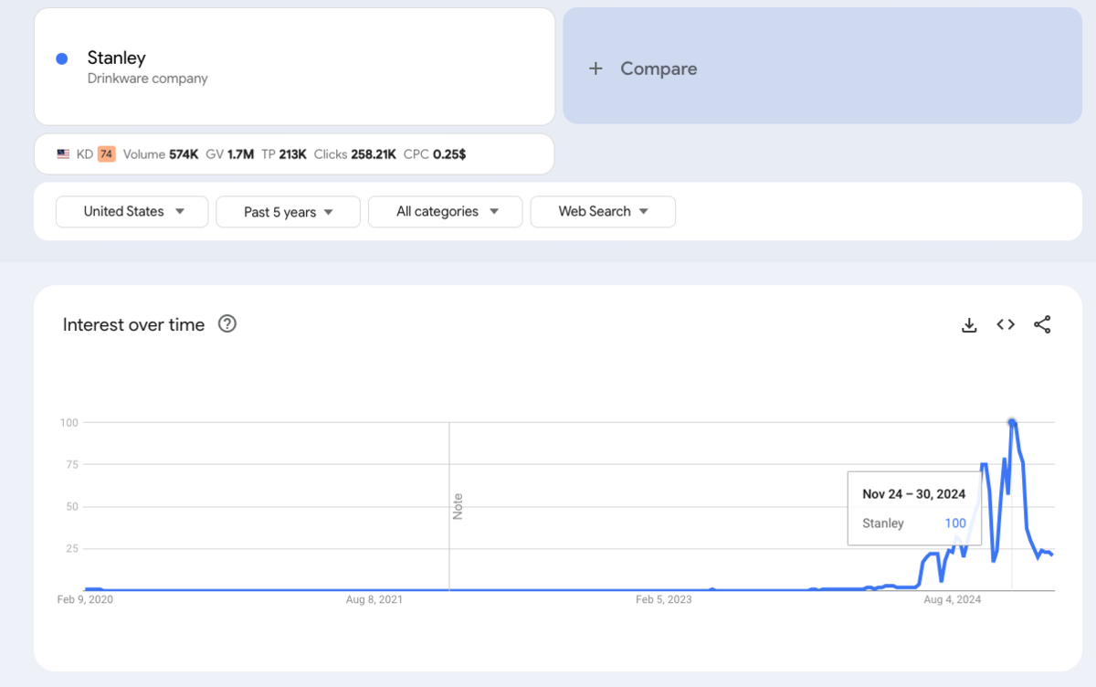1096x687 pixels.
Task: Click the US flag in the metrics bar
Action: pos(62,153)
